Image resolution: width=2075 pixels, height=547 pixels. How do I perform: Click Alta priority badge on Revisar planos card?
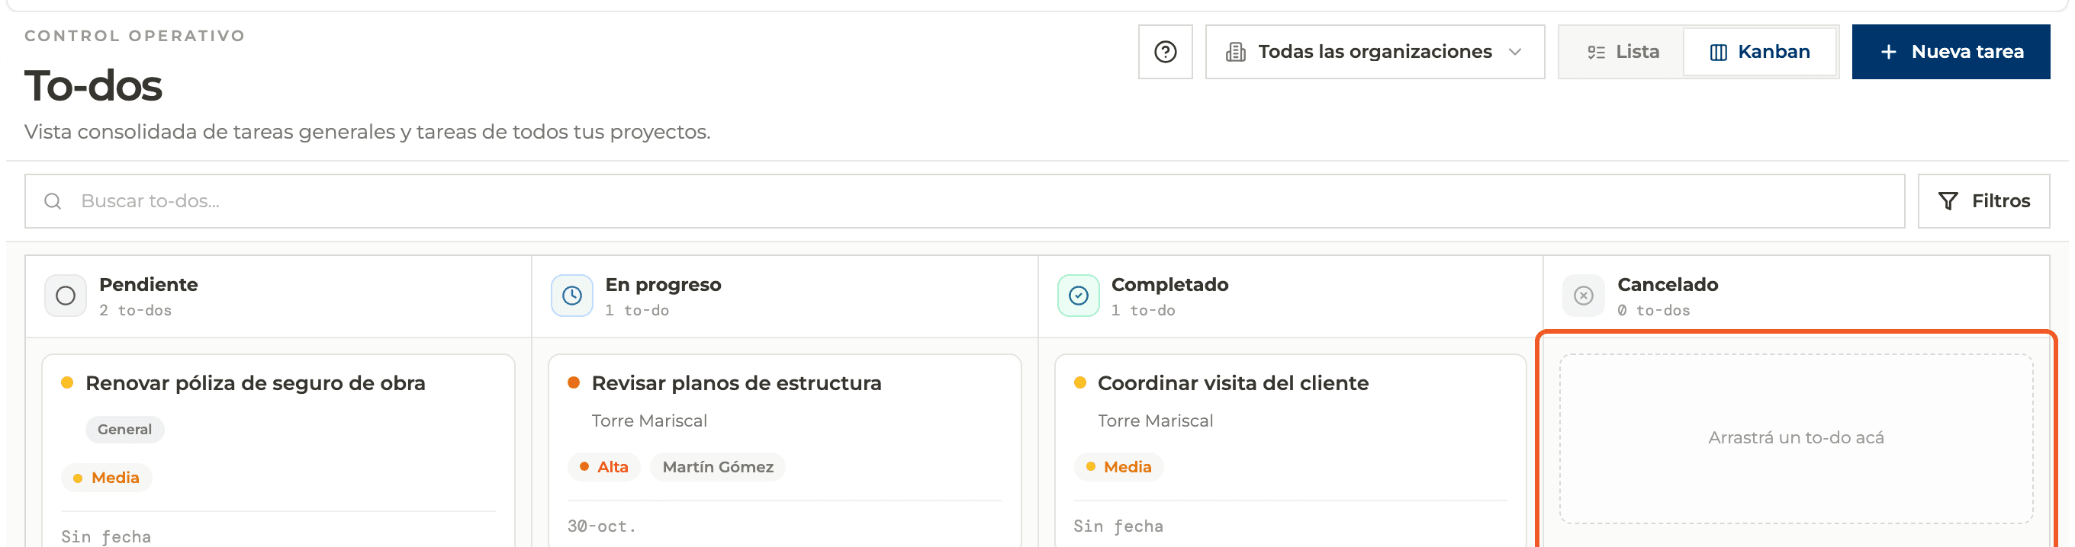click(603, 467)
